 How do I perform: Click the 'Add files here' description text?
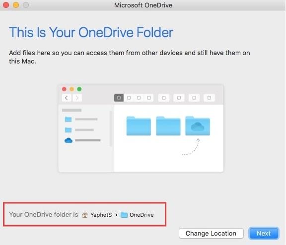130,57
